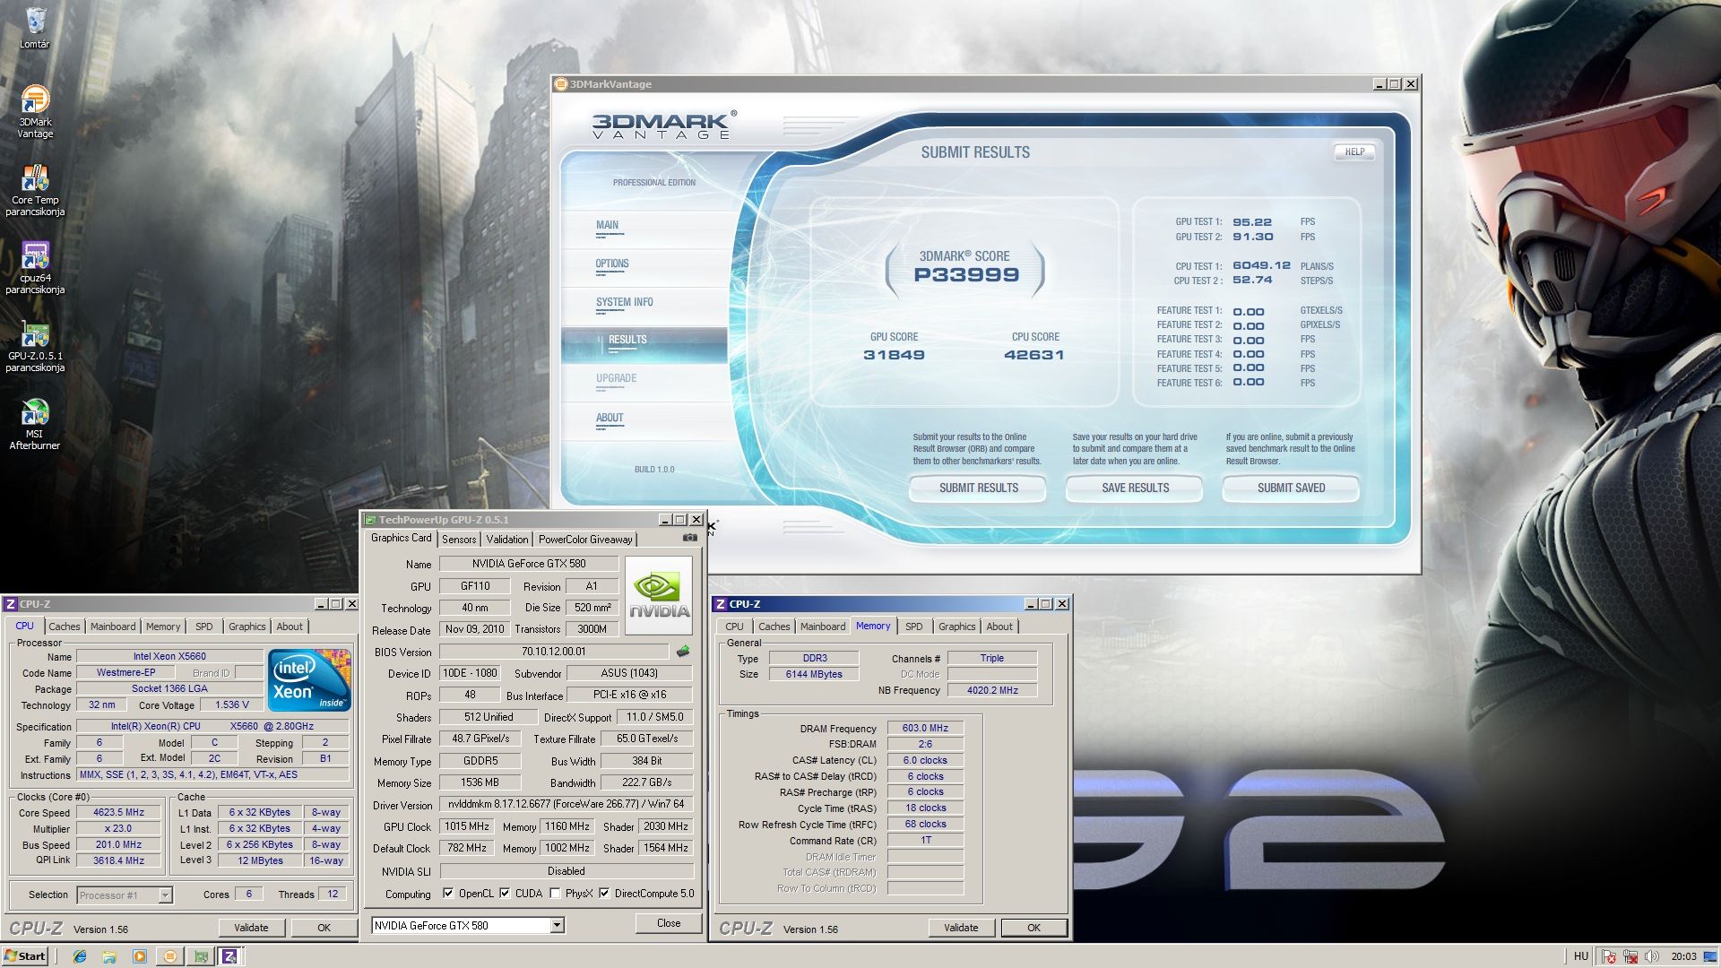Click the SAVE RESULTS button
This screenshot has height=968, width=1721.
(1135, 488)
